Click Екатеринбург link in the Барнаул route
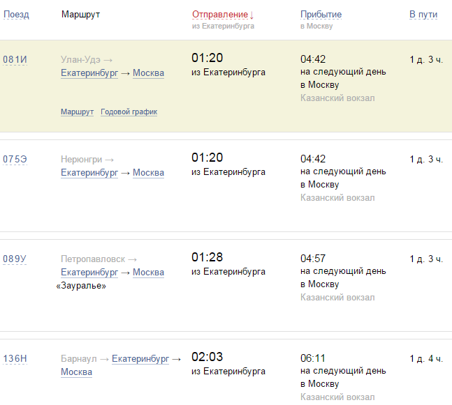Screen dimensions: 452x405 (140, 359)
